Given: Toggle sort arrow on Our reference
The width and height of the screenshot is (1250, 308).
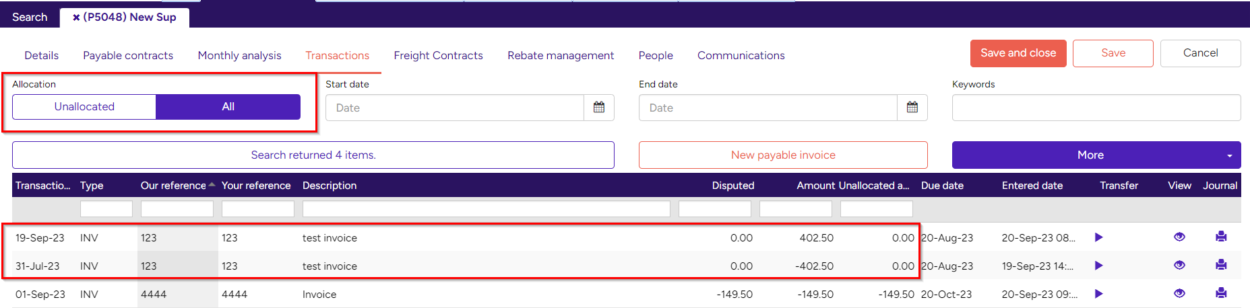Looking at the screenshot, I should [212, 184].
